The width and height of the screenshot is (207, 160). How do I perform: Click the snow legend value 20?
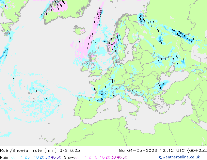click(x=108, y=157)
